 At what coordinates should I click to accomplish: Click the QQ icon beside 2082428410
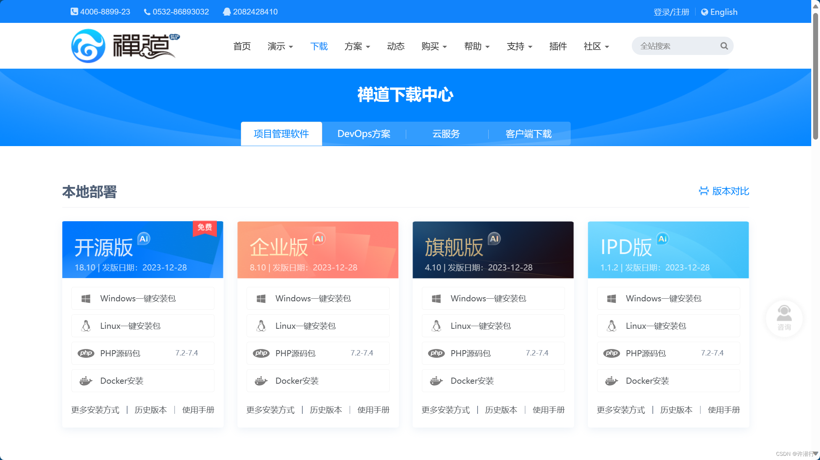227,11
